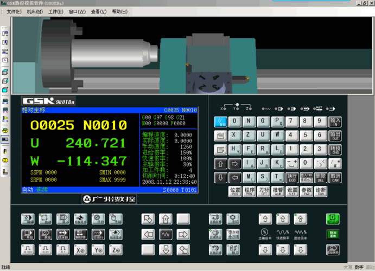Viewport: 375px width, 271px height.
Task: Click the blue reset key on keypad
Action: [220, 122]
